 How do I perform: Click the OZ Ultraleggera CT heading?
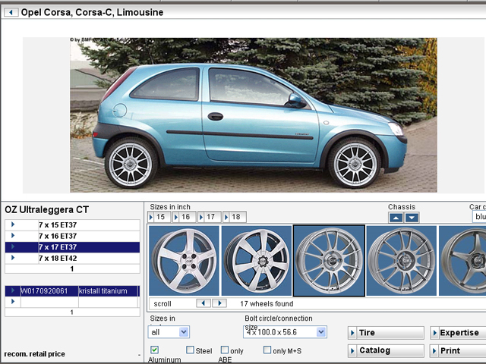(x=47, y=210)
